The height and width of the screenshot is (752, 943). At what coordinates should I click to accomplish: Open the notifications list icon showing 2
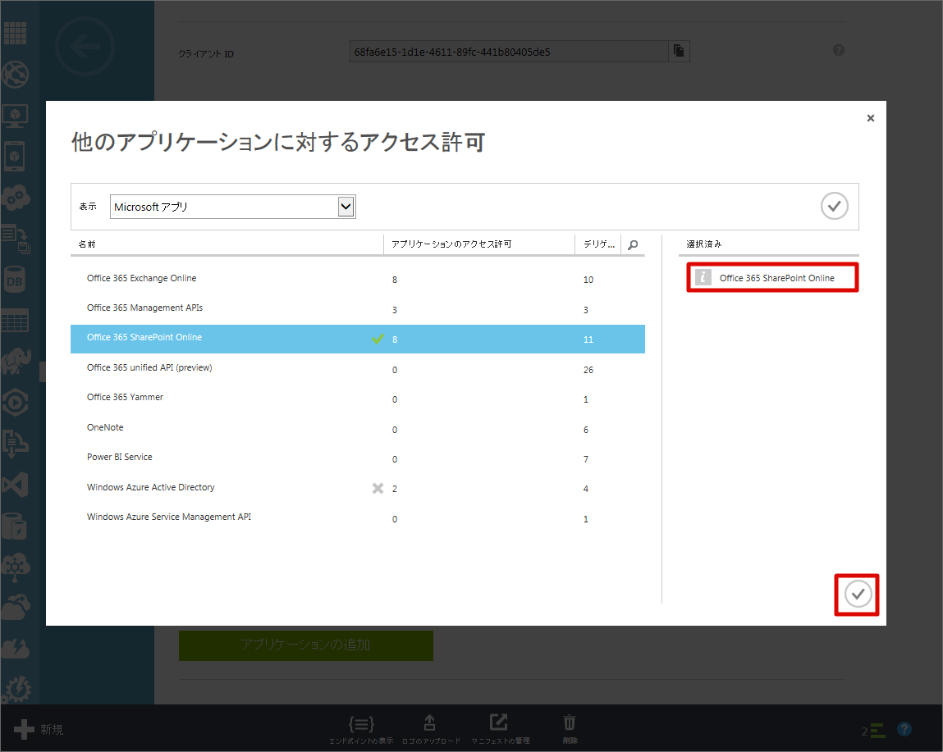pyautogui.click(x=873, y=731)
